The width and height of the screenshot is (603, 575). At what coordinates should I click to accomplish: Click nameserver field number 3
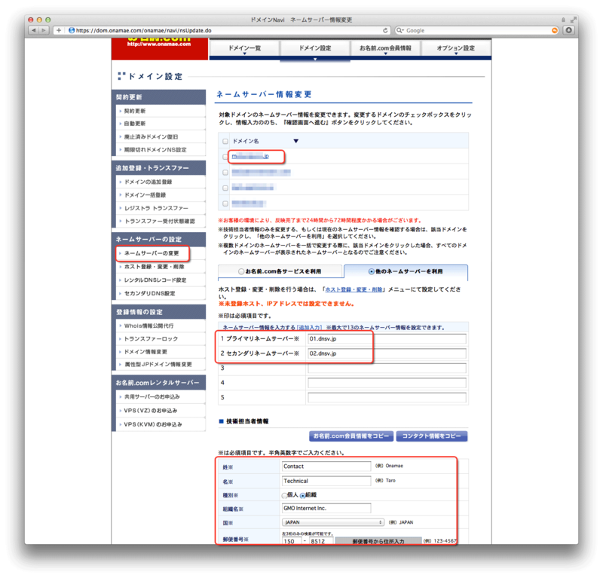click(x=387, y=368)
